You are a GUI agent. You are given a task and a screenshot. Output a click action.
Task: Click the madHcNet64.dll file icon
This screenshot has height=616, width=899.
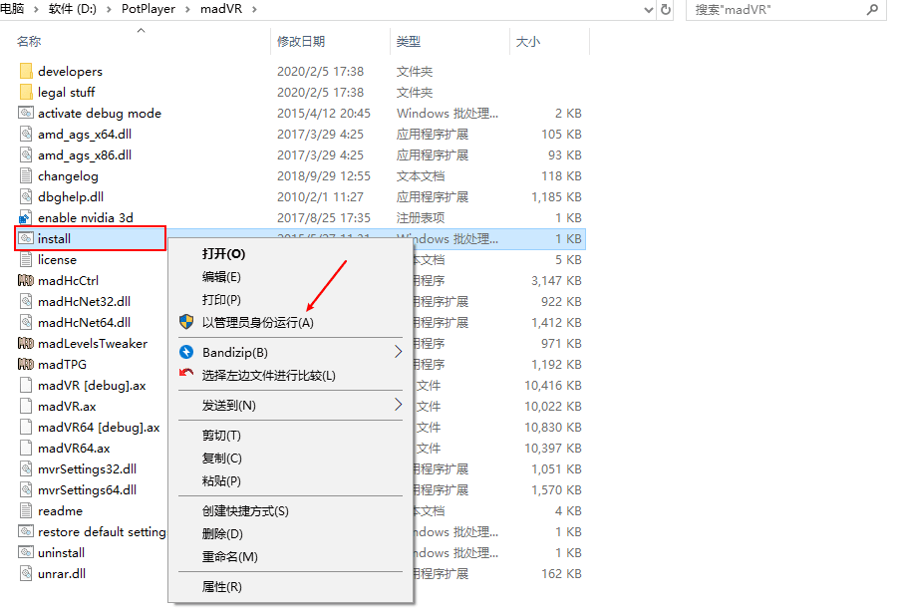26,322
